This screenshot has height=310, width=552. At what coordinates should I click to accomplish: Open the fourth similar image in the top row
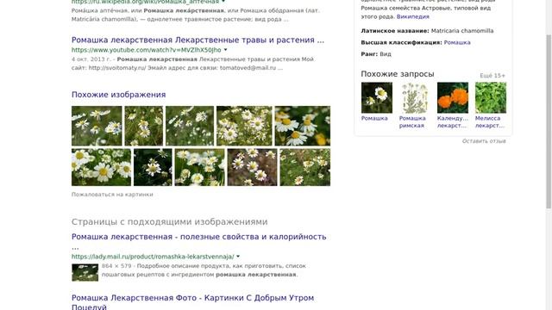pyautogui.click(x=244, y=126)
